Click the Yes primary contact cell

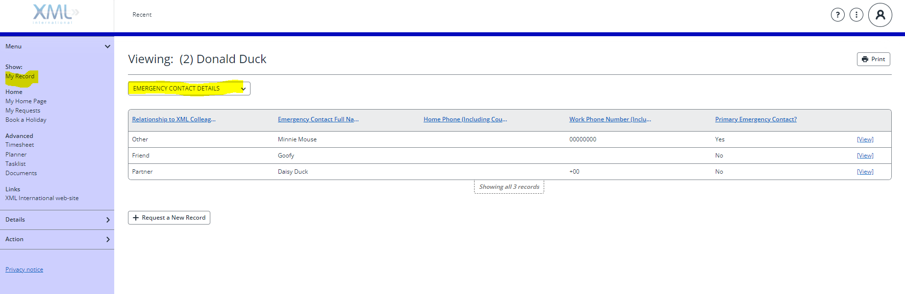pyautogui.click(x=720, y=139)
